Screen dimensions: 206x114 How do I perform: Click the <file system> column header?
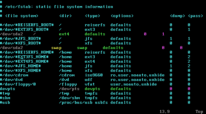[x=21, y=16]
